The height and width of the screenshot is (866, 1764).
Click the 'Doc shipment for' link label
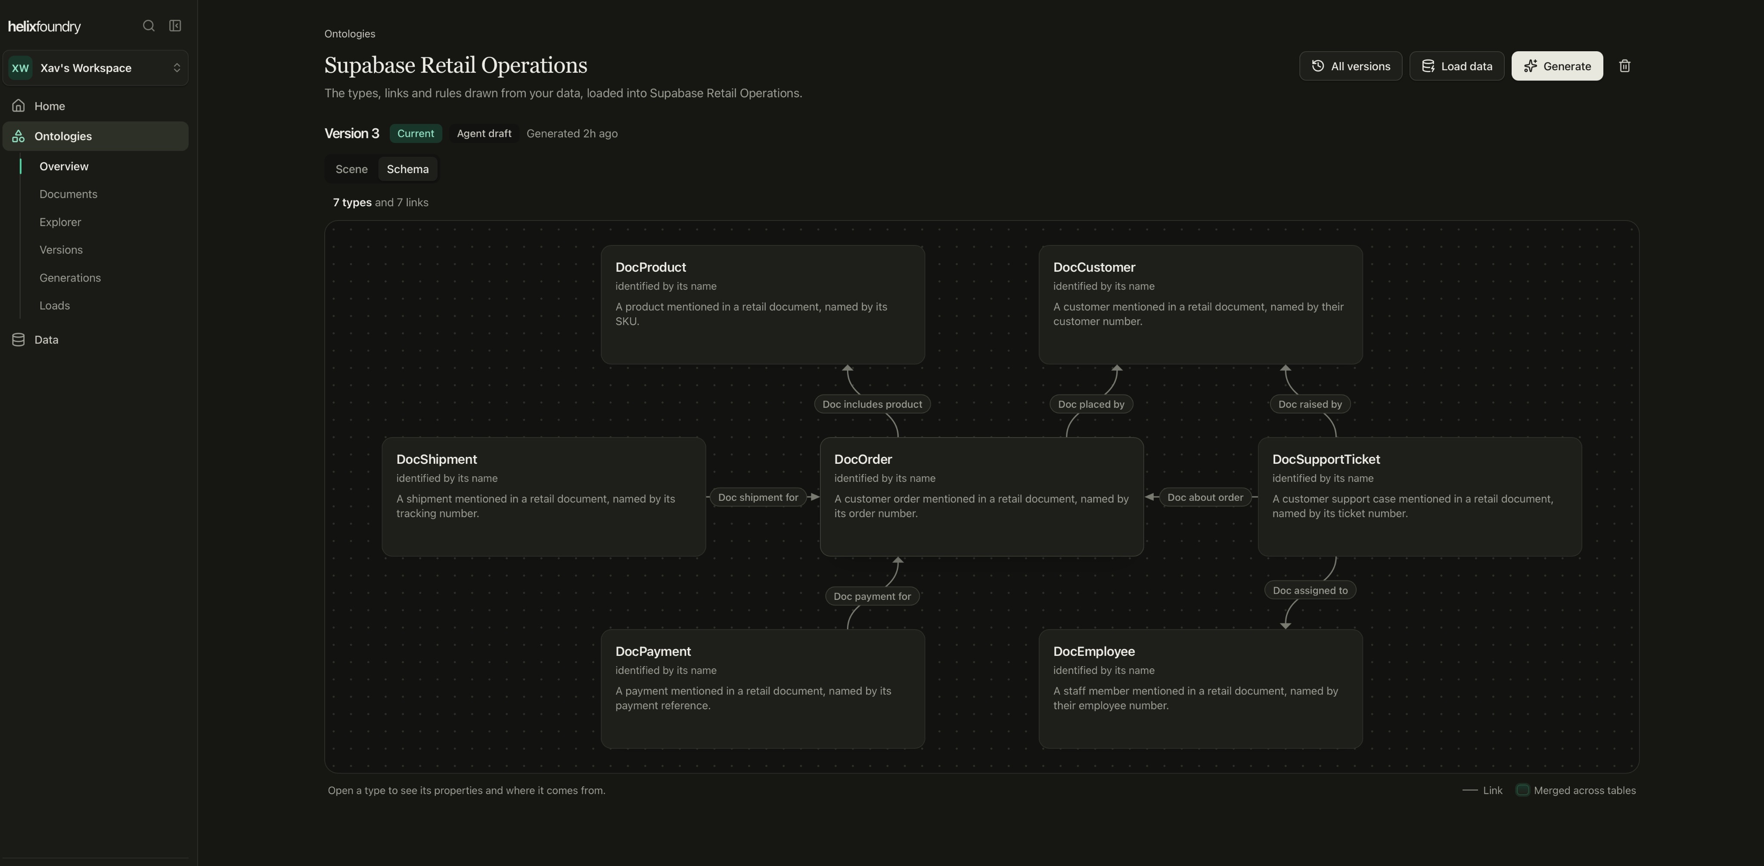[x=758, y=497]
